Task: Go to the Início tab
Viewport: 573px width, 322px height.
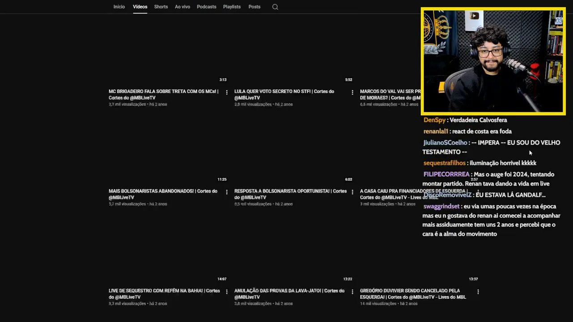Action: 119,7
